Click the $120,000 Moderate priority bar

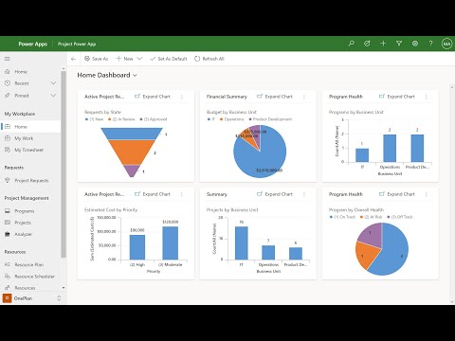point(171,242)
